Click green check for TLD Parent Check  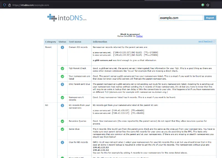[62, 68]
